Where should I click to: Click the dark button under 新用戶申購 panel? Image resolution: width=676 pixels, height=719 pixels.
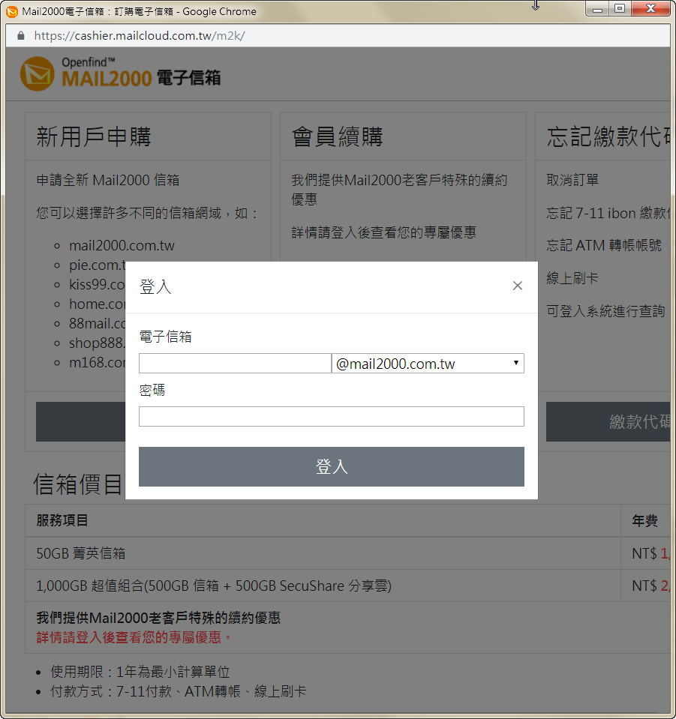(81, 422)
